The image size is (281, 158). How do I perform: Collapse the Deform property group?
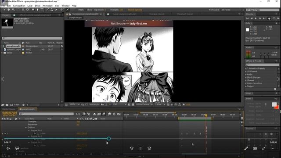pos(26,128)
